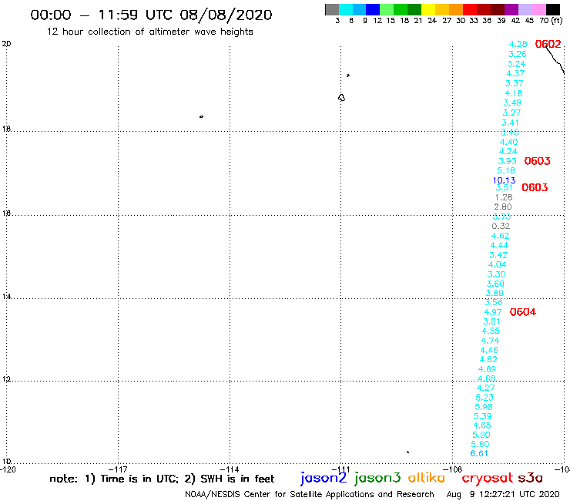This screenshot has height=501, width=570.
Task: Click the 3.26 wave height value
Action: [518, 54]
